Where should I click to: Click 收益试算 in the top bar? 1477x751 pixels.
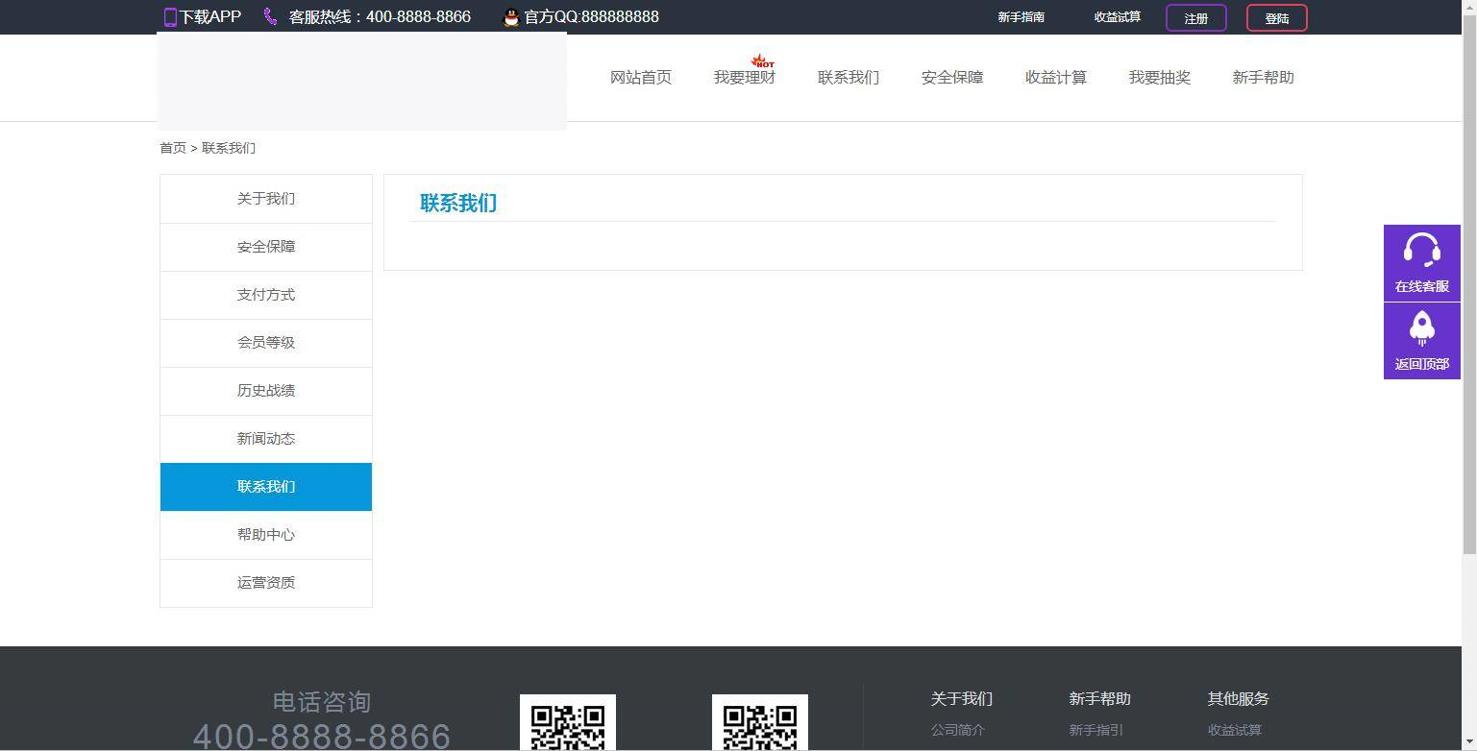[x=1117, y=16]
